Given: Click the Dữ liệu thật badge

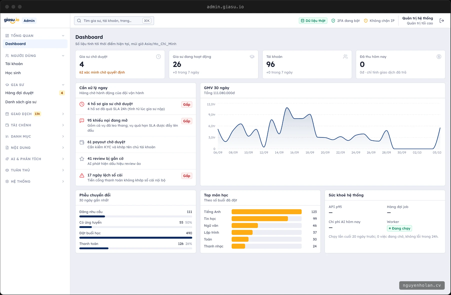Looking at the screenshot, I should click(313, 21).
